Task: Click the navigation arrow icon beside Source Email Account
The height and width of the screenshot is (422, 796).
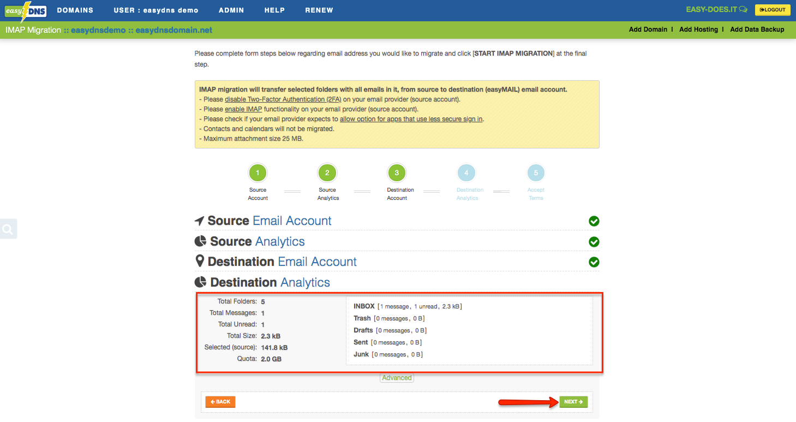Action: point(199,221)
